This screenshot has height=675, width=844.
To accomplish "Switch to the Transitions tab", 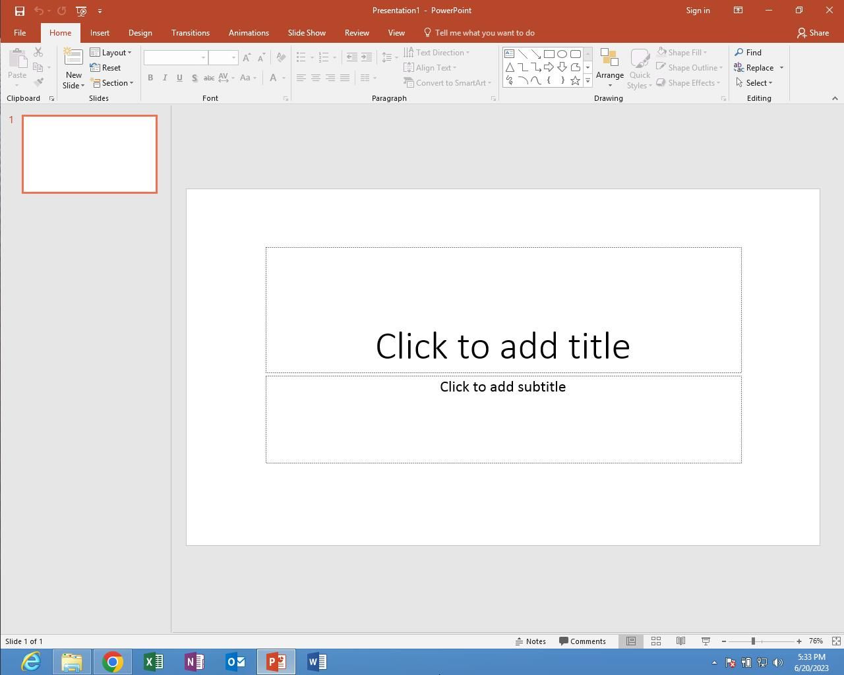I will pyautogui.click(x=190, y=33).
